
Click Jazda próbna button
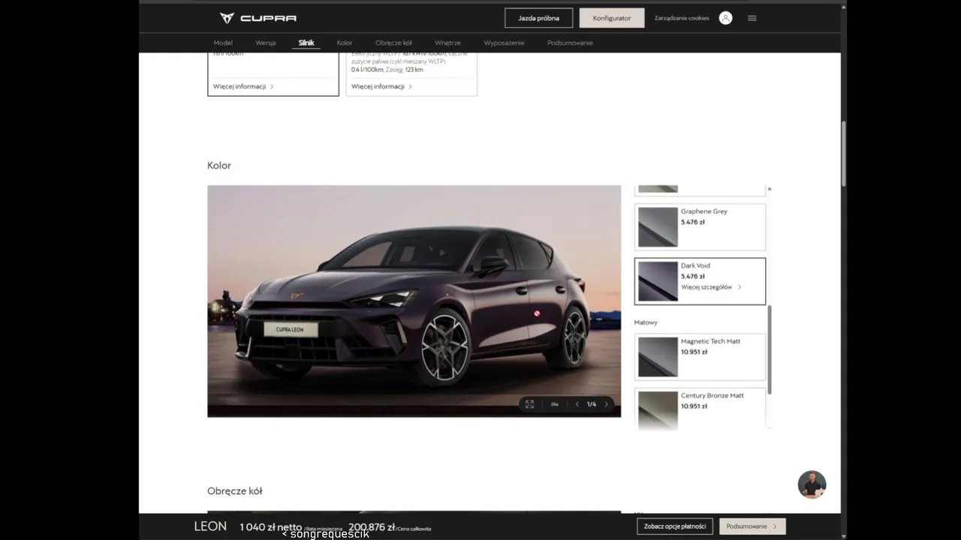point(538,18)
